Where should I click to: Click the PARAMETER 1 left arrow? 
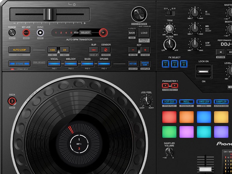165,86
